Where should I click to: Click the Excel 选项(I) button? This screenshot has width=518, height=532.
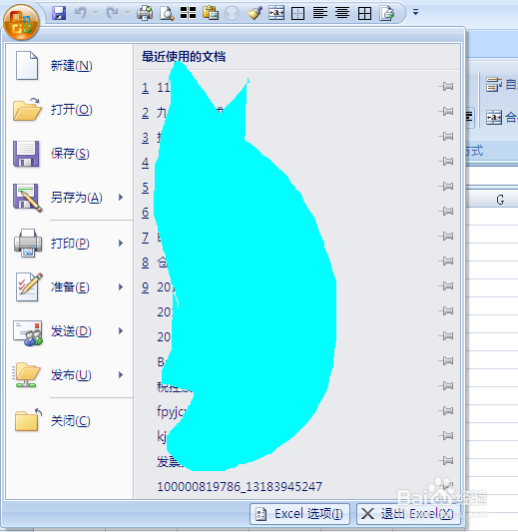tap(299, 514)
